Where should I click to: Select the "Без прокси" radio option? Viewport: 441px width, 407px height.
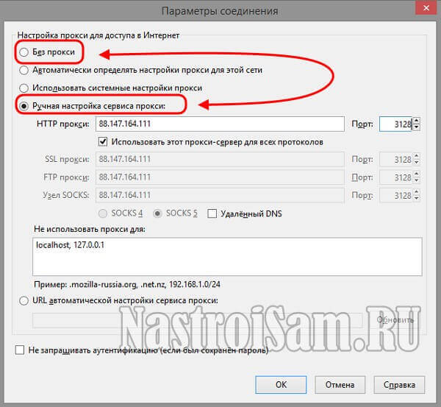(25, 52)
